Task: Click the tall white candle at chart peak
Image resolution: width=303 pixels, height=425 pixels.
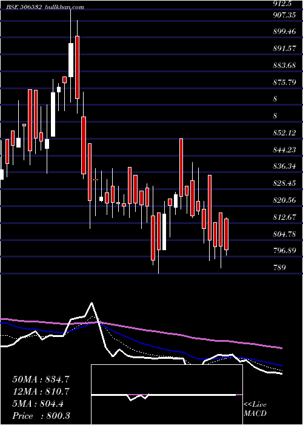Action: (71, 60)
